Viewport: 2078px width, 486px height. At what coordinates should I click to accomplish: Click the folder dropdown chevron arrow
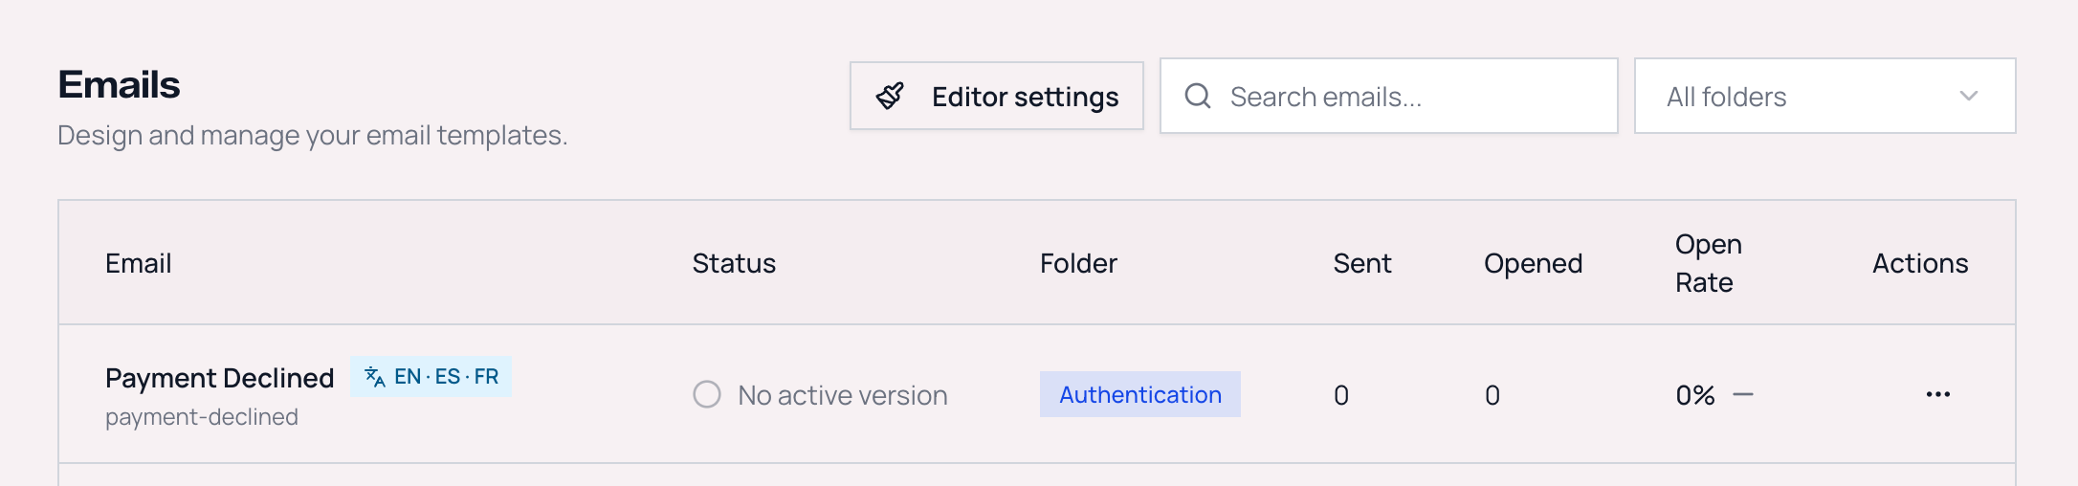(x=1969, y=96)
